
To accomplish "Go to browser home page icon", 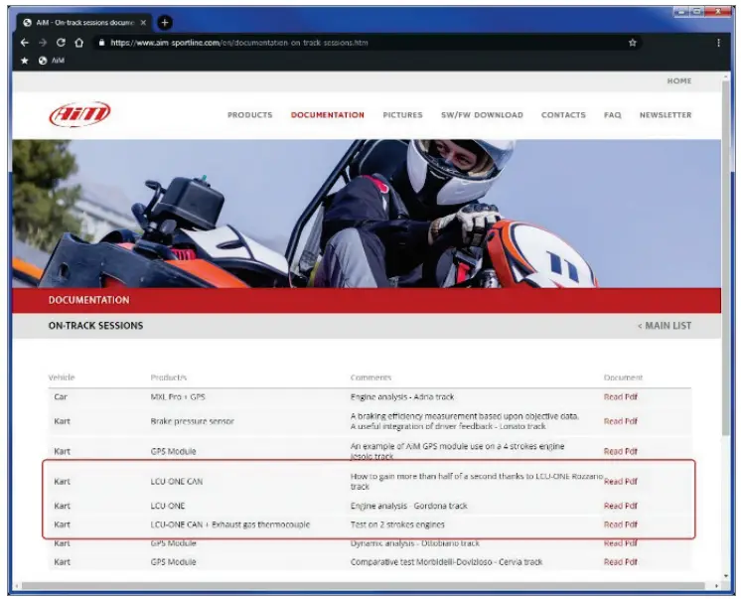I will tap(78, 43).
